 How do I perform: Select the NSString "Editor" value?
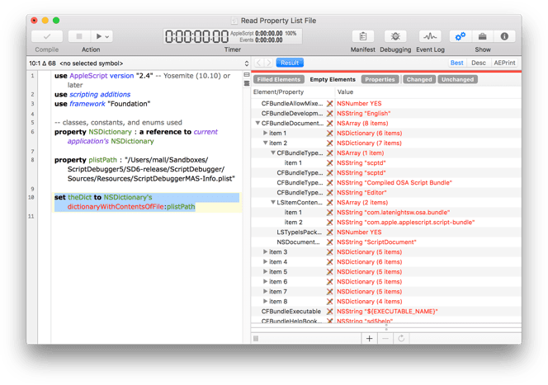point(361,192)
